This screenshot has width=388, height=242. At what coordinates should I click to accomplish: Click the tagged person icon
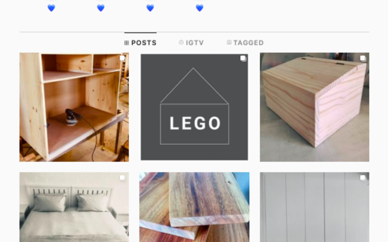point(229,42)
